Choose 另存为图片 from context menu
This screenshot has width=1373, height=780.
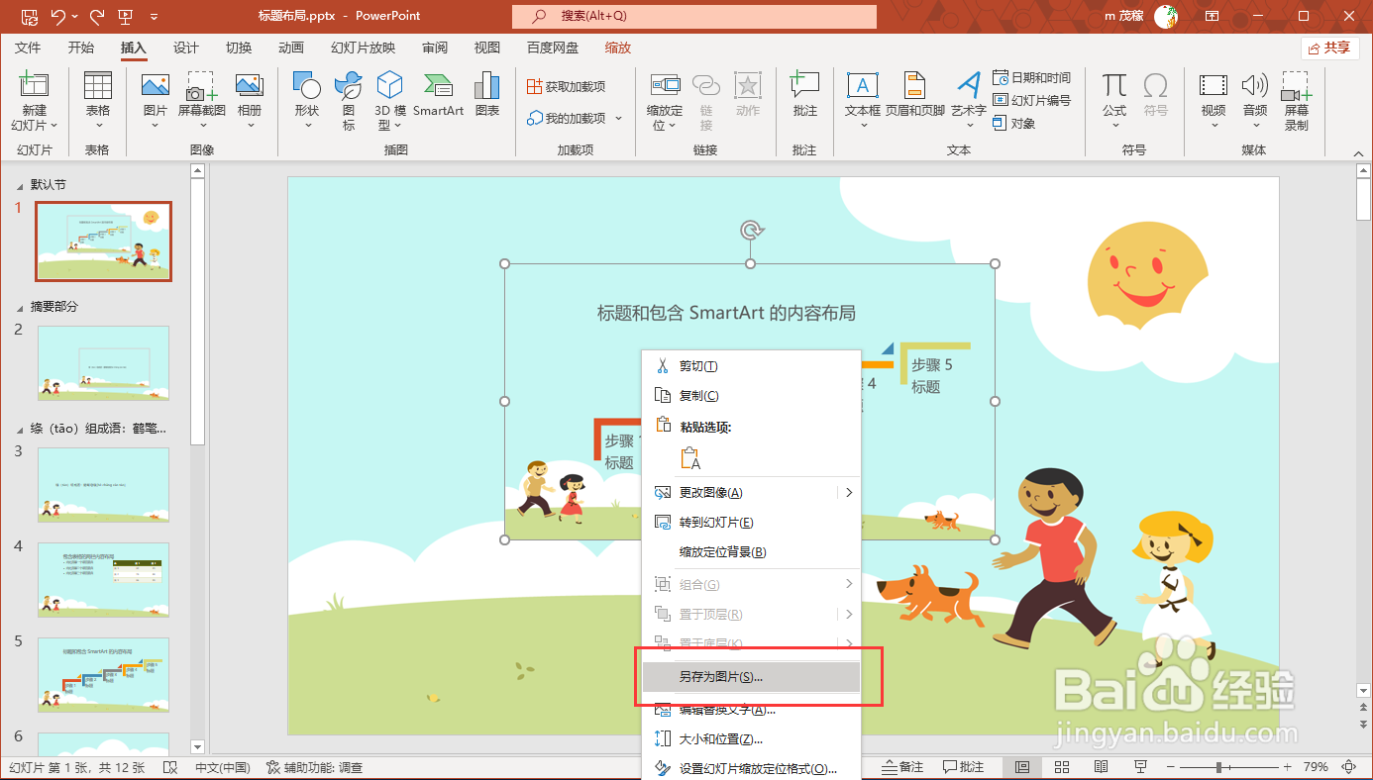(x=751, y=677)
